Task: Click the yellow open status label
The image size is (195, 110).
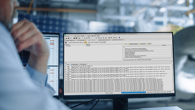Action: click(x=85, y=42)
